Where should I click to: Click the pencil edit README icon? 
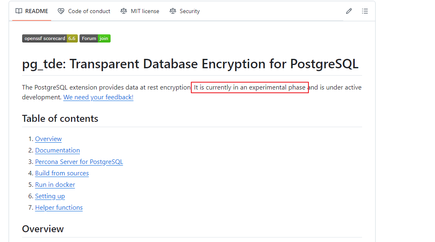coord(349,11)
